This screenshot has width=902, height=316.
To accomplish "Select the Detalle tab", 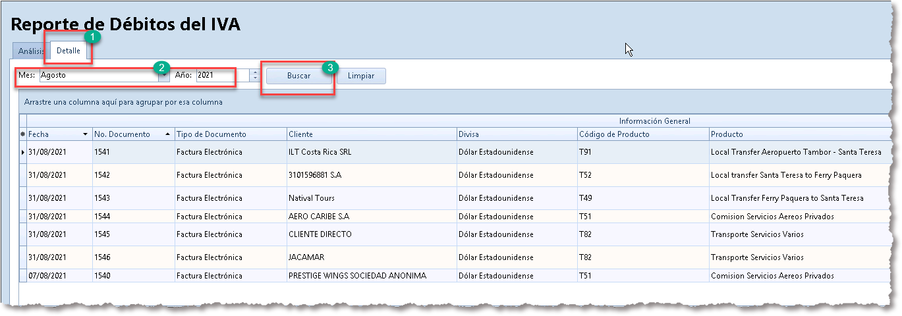I will (x=69, y=51).
